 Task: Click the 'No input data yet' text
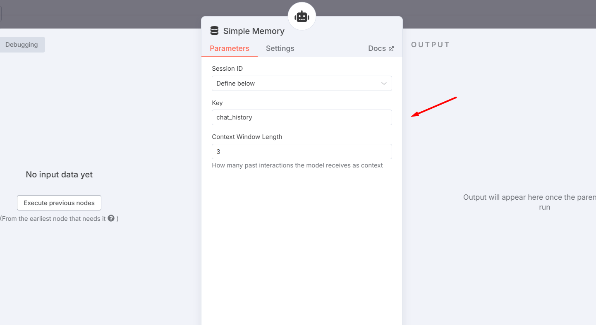[x=59, y=174]
